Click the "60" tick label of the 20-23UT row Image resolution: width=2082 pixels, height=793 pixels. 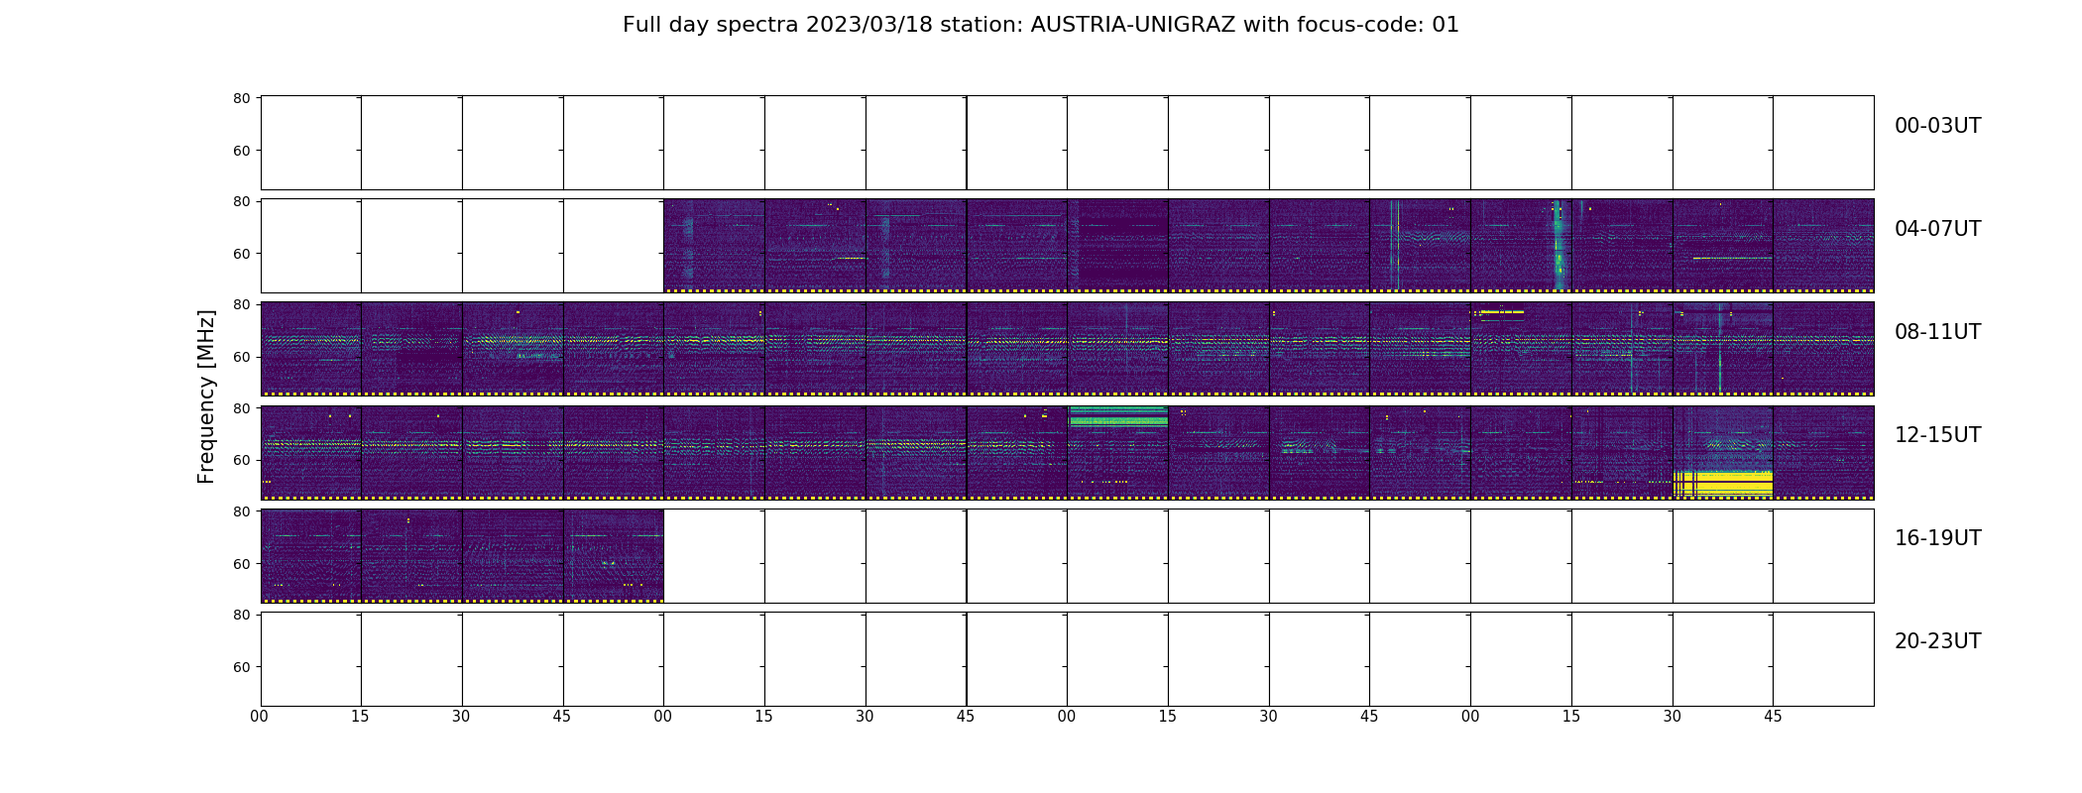pyautogui.click(x=241, y=667)
